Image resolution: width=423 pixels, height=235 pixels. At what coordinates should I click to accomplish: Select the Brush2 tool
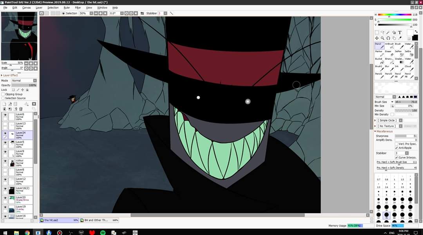click(379, 68)
